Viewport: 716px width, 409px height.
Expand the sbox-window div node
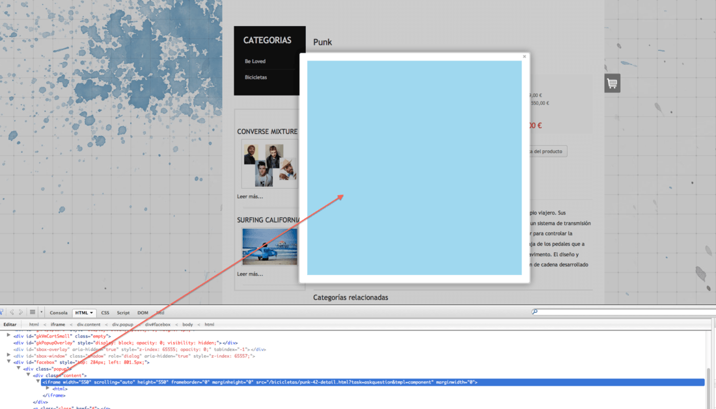click(8, 355)
